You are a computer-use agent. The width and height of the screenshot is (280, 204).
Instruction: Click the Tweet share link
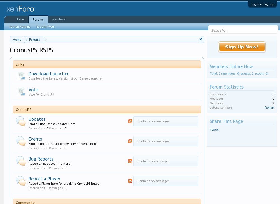214,130
